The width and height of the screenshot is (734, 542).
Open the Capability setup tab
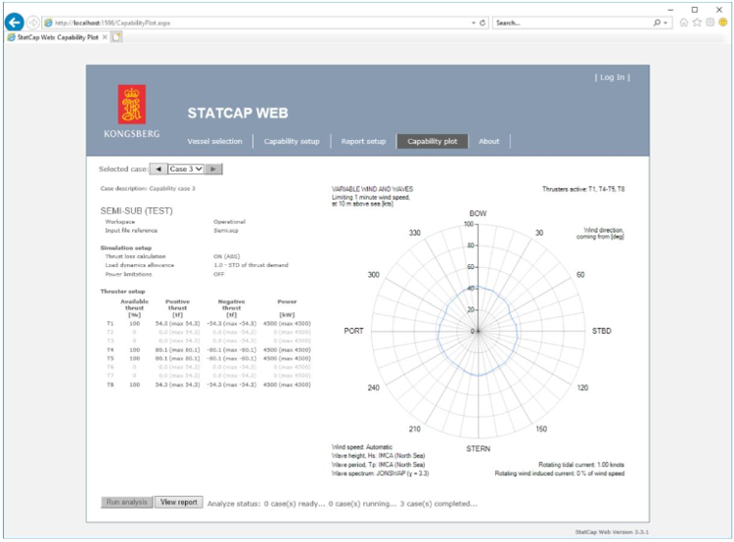pyautogui.click(x=292, y=141)
